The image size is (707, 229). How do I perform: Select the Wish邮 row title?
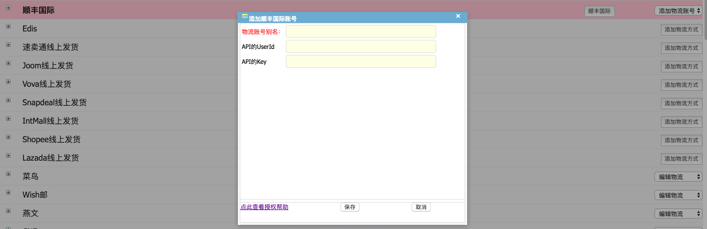point(35,195)
